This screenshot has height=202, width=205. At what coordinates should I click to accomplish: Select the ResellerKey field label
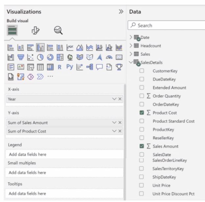point(163,138)
